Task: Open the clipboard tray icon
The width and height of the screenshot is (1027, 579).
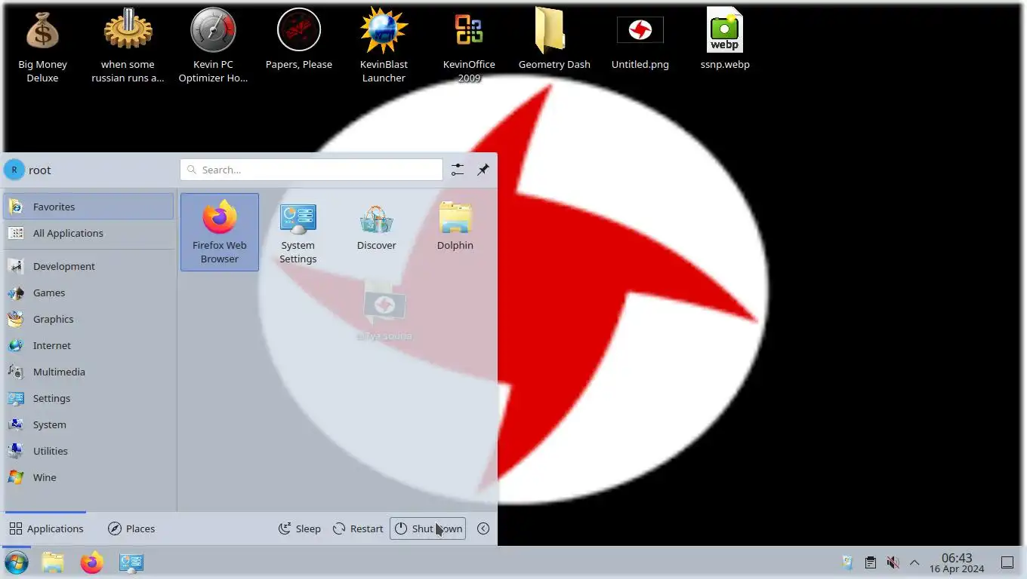Action: (870, 562)
